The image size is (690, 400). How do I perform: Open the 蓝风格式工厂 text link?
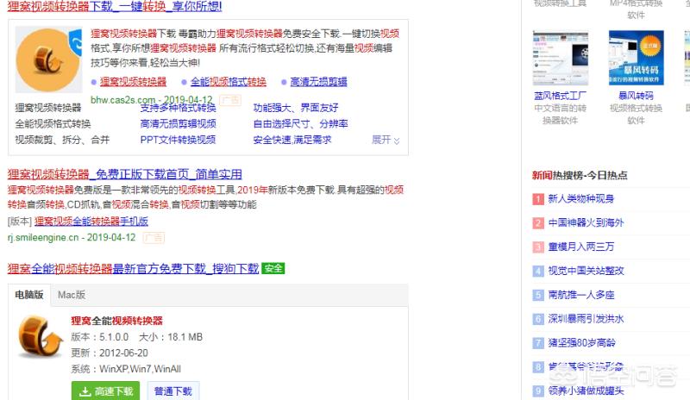(x=560, y=96)
